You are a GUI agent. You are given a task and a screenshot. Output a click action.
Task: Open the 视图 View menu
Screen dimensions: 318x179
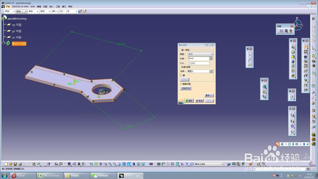45,6
